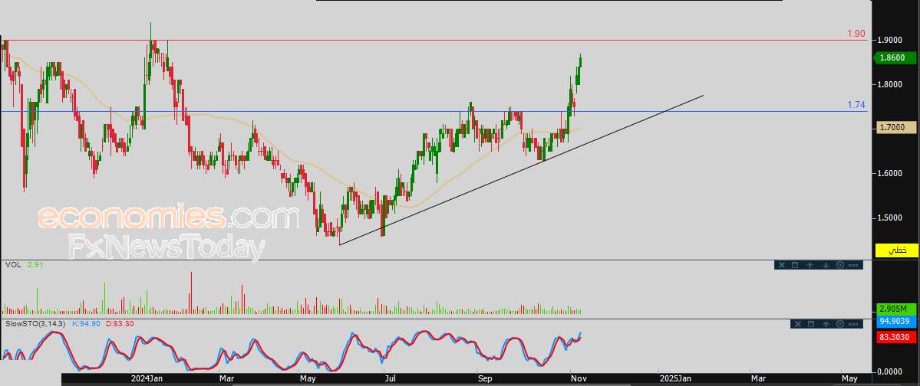Click the Nov date on time axis
Viewport: 920px width, 386px height.
(x=578, y=379)
